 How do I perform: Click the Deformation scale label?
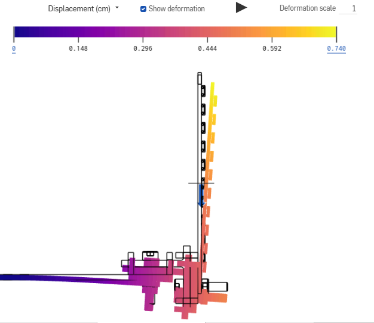pos(307,8)
